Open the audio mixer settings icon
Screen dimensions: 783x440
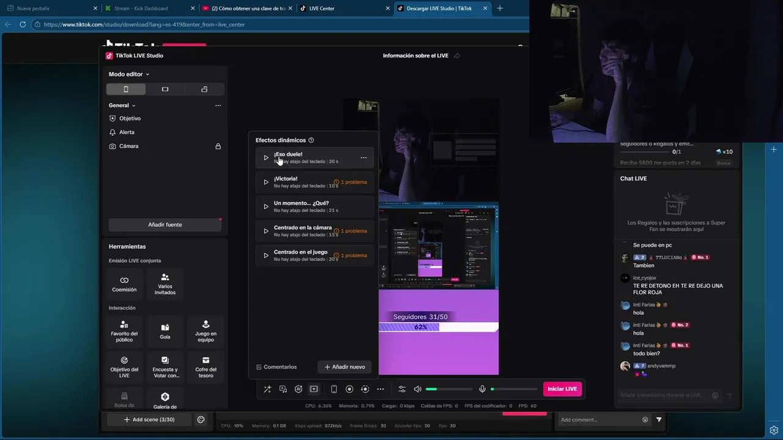coord(402,389)
